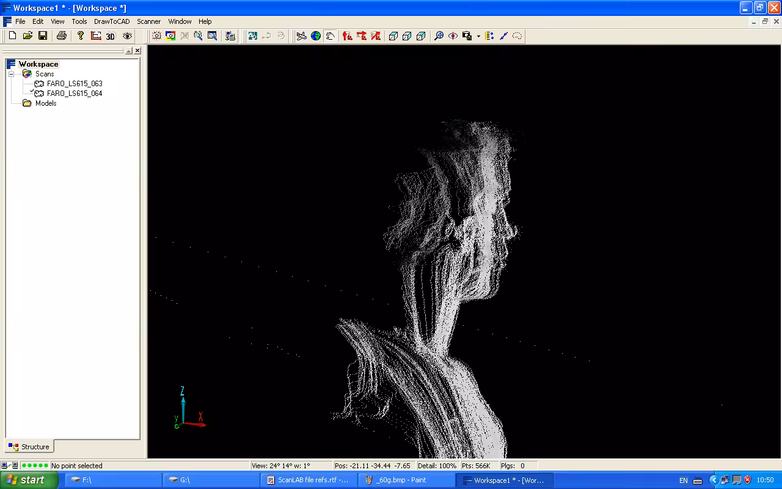Click the EN language indicator in tray
Viewport: 782px width, 489px height.
(x=684, y=480)
